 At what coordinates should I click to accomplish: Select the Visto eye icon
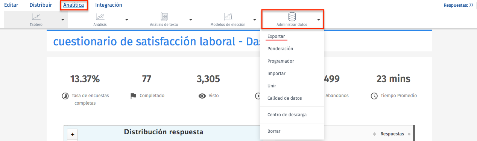pos(202,96)
